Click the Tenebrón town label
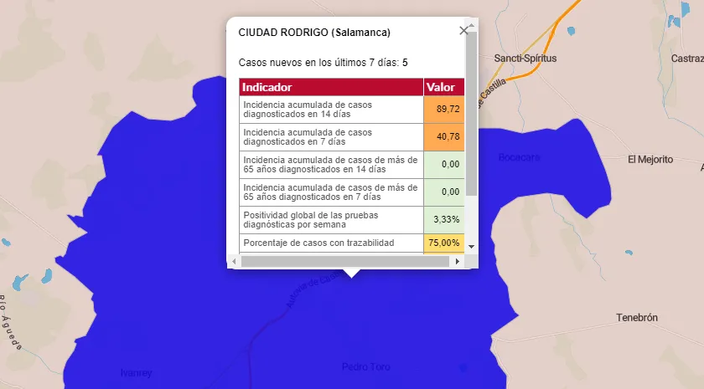The width and height of the screenshot is (704, 389). [637, 318]
